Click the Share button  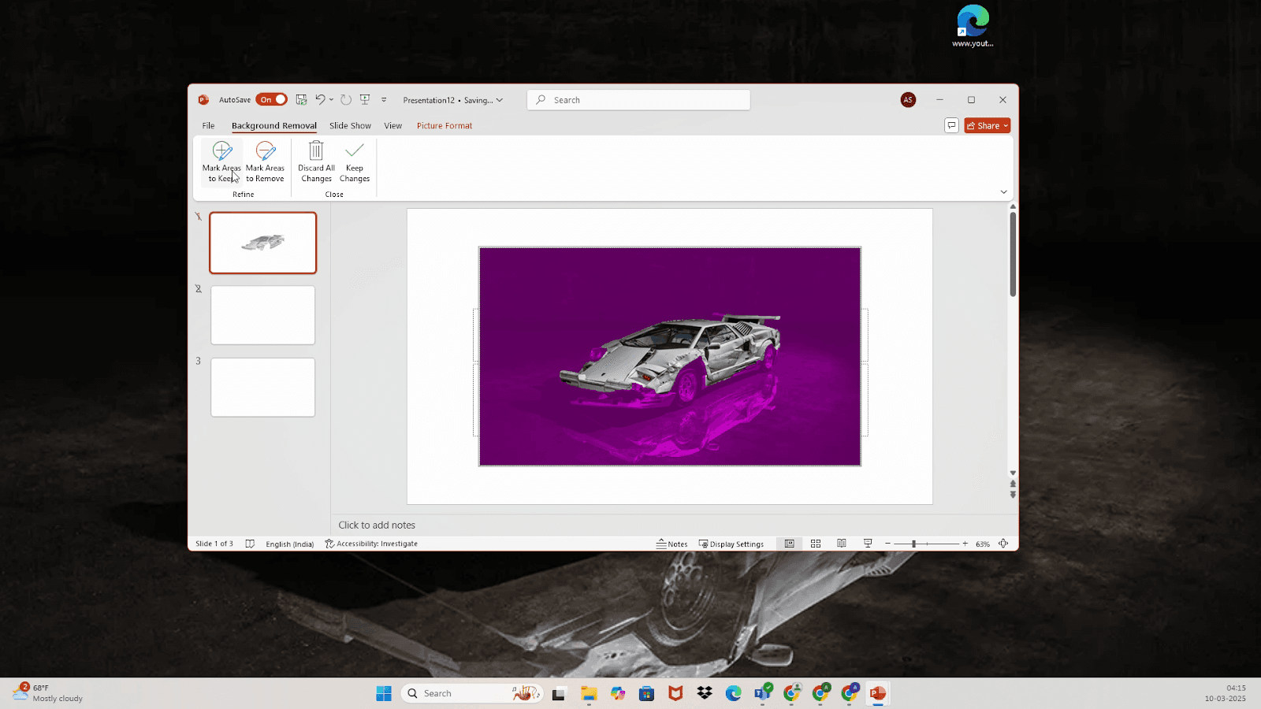coord(988,125)
